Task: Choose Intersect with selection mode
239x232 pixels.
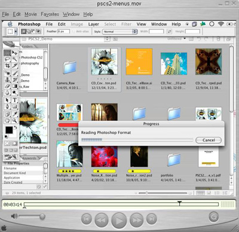Action: [x=38, y=32]
